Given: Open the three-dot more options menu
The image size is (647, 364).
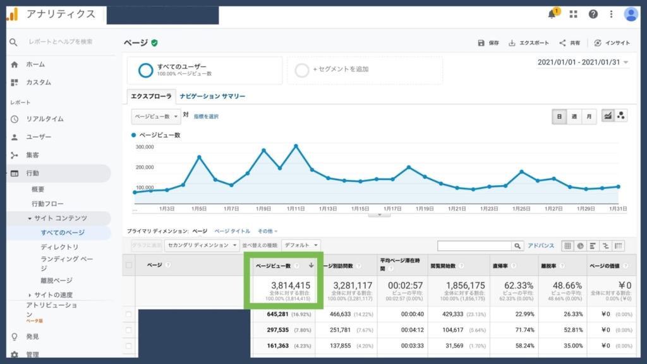Looking at the screenshot, I should 612,15.
